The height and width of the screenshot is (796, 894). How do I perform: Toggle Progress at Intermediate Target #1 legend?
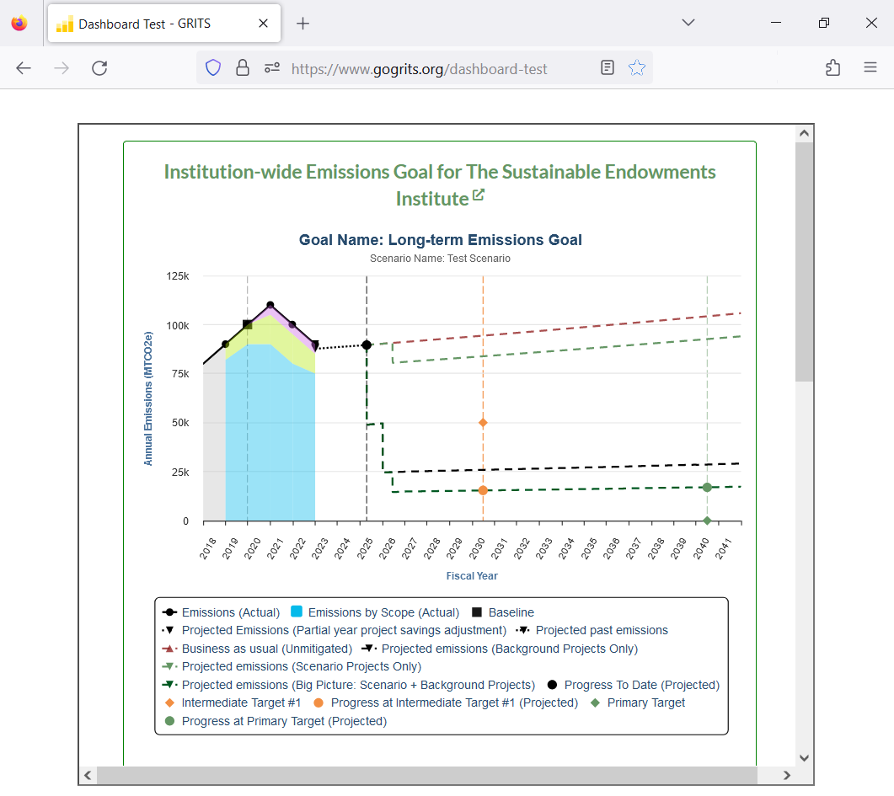point(445,703)
